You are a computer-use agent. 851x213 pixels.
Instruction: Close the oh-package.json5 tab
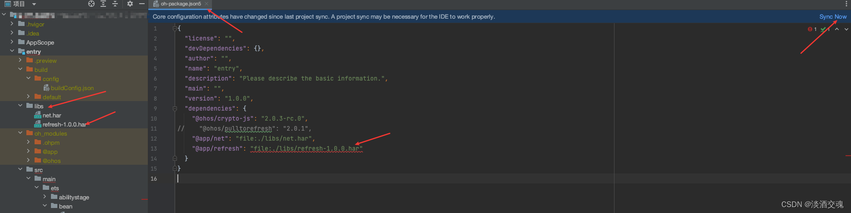click(x=206, y=4)
